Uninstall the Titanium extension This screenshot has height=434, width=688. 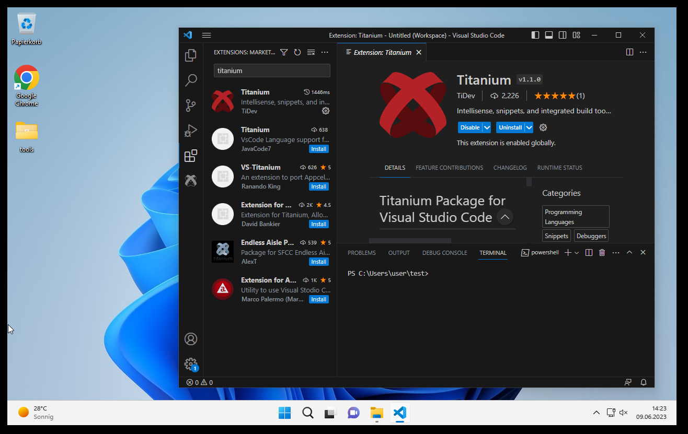pyautogui.click(x=510, y=127)
